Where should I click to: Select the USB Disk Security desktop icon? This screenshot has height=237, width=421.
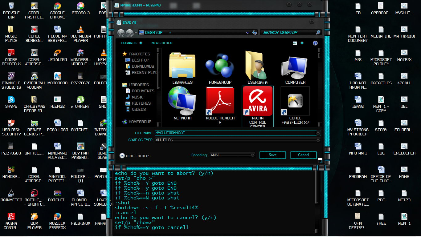tap(11, 127)
